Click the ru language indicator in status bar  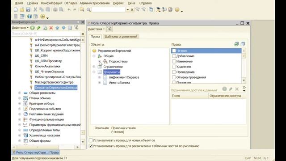click(x=266, y=158)
